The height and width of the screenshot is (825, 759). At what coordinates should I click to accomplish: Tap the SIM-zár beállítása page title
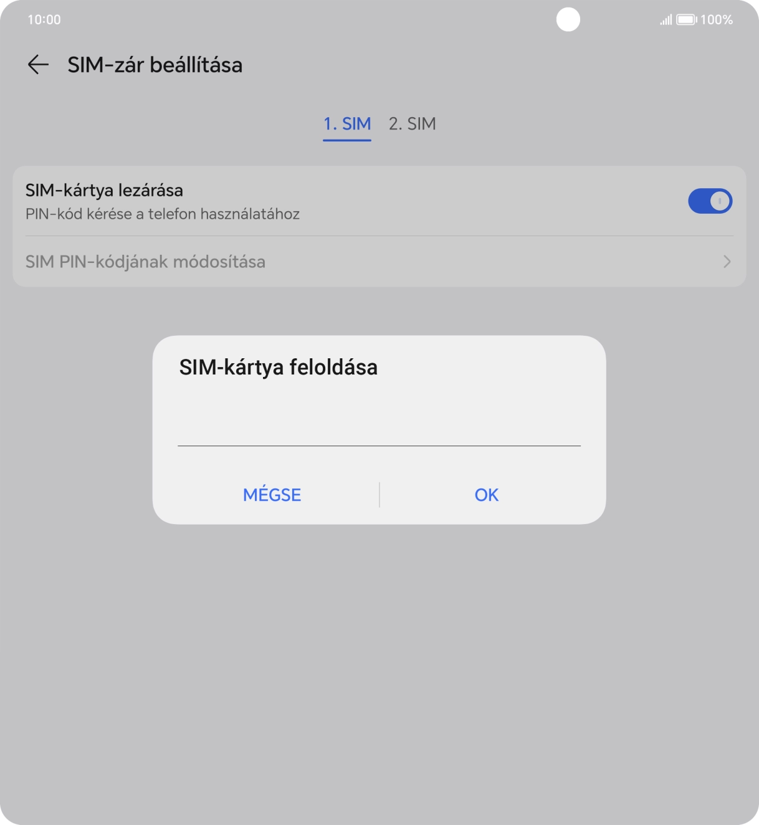pos(155,65)
